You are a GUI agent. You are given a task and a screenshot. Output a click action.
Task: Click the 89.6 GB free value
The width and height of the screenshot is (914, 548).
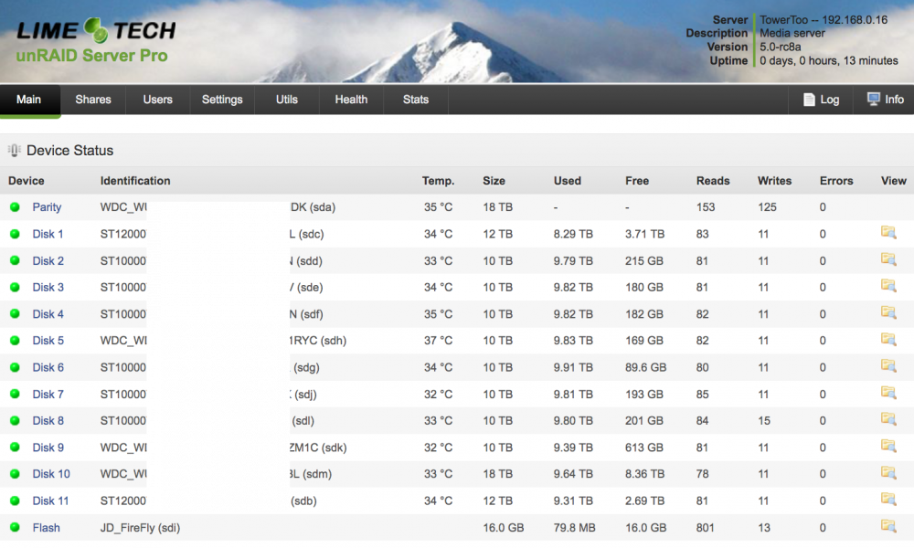646,367
